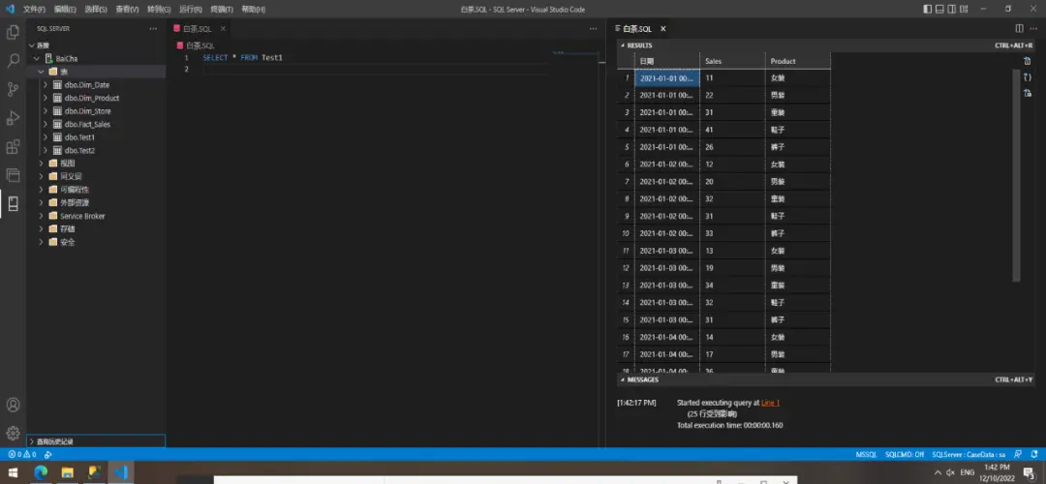Click the Visual Studio Code taskbar icon
Image resolution: width=1046 pixels, height=484 pixels.
[121, 472]
